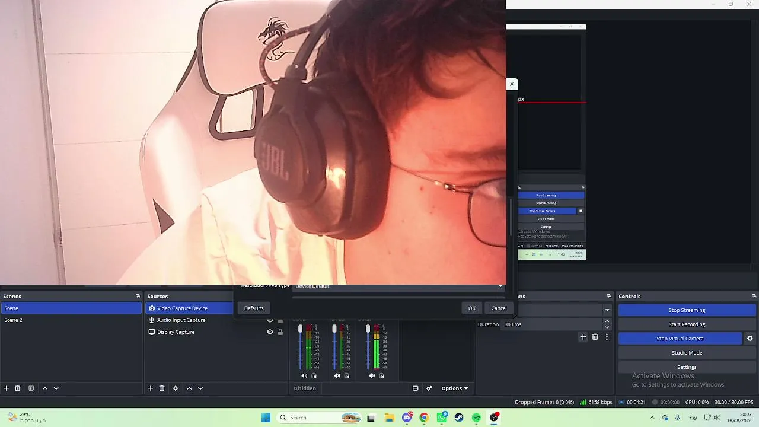759x427 pixels.
Task: Move the selected scene down
Action: pyautogui.click(x=56, y=388)
